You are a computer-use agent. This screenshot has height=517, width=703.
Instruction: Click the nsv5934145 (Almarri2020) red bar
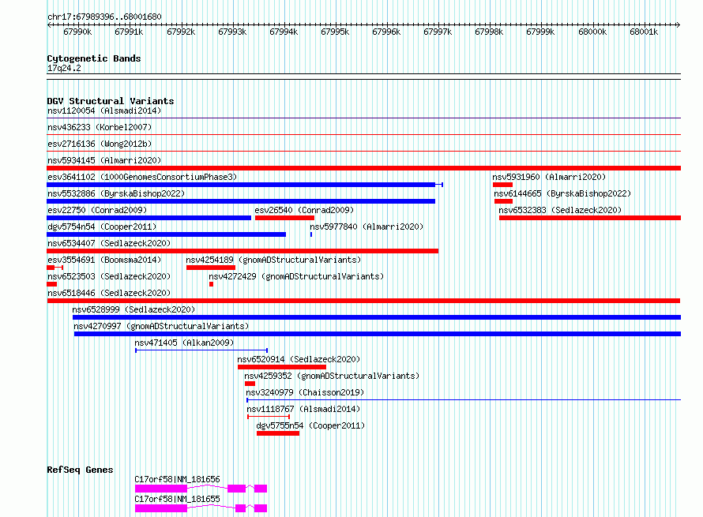coord(363,168)
